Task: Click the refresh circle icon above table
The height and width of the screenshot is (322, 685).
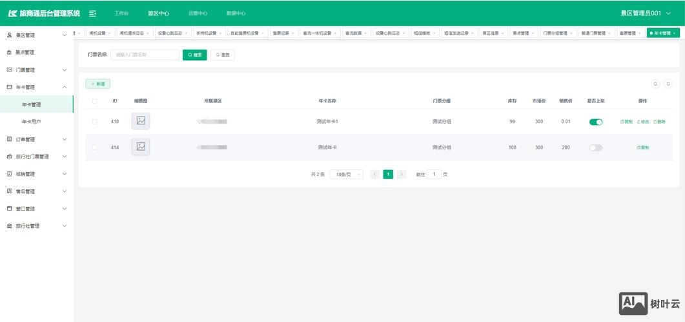Action: (x=668, y=84)
